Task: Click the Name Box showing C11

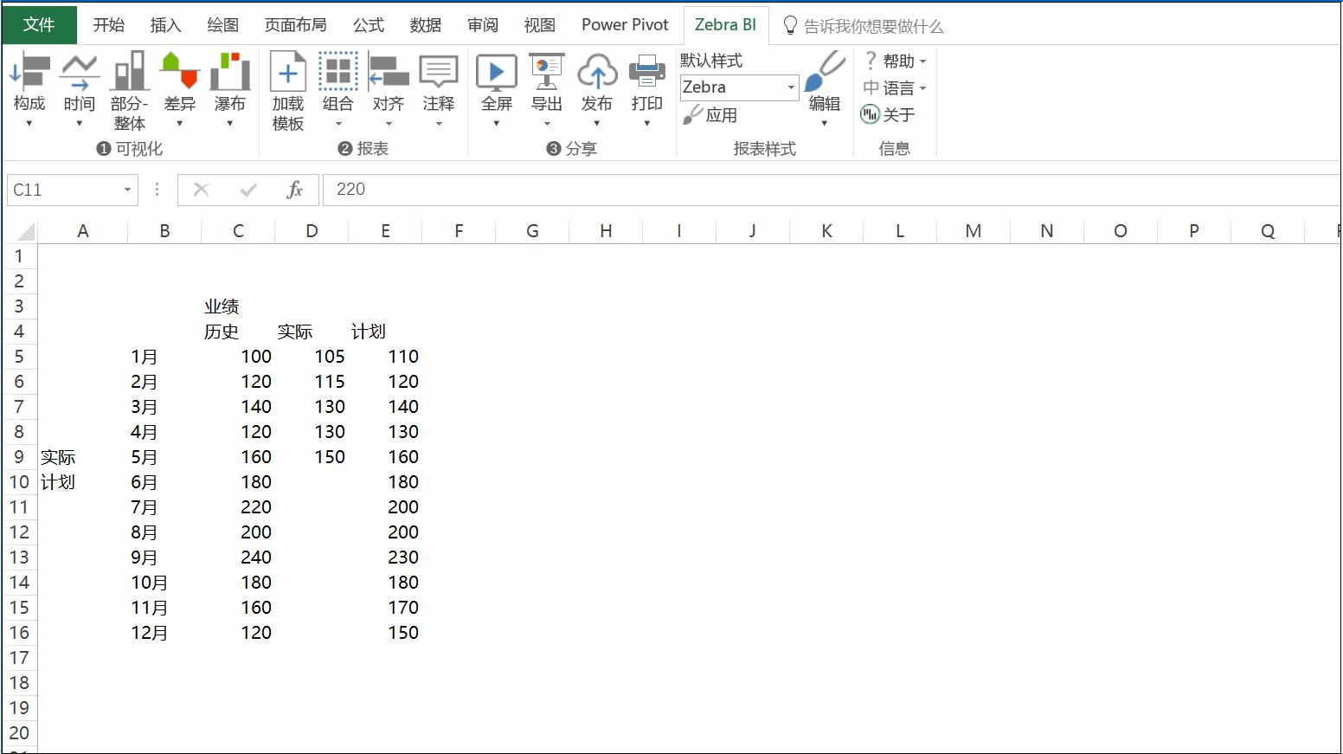Action: 65,189
